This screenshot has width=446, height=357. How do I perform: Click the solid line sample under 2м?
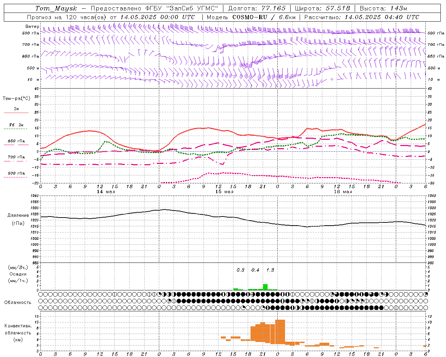coord(16,113)
